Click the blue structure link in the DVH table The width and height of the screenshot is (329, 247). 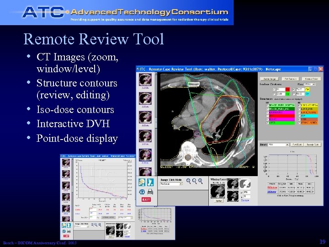click(x=272, y=192)
